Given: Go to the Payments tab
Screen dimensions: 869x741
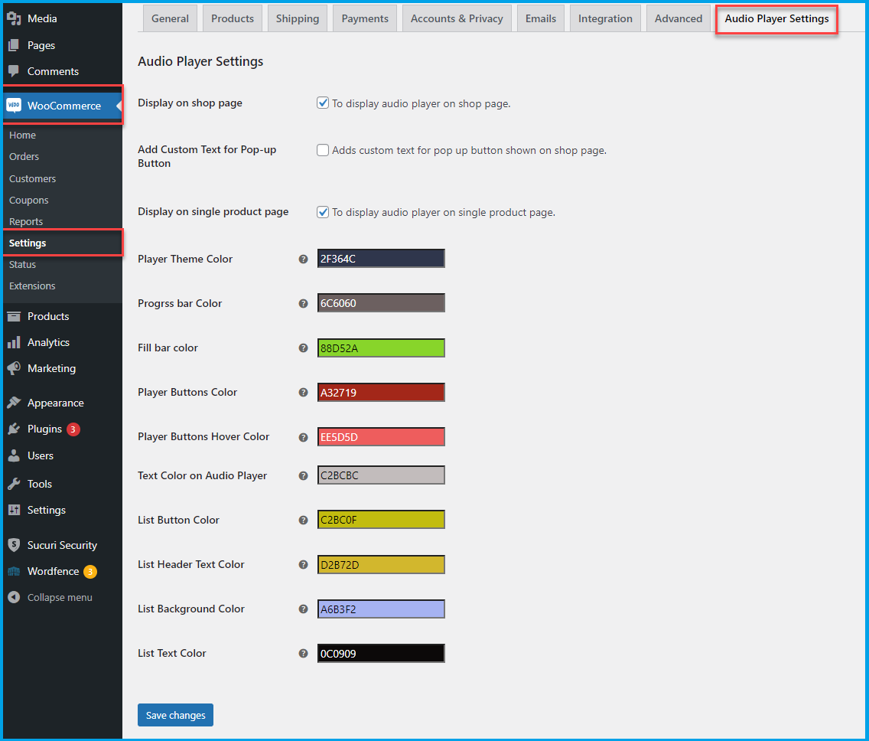Looking at the screenshot, I should tap(365, 18).
